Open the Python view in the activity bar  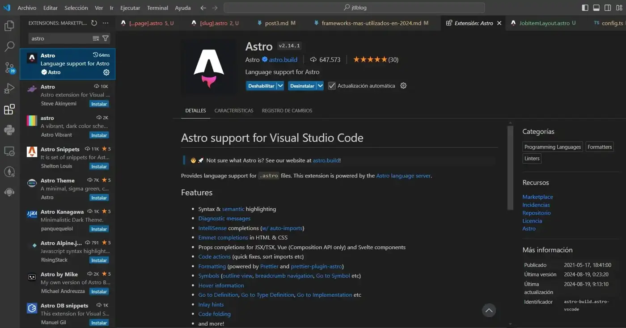[9, 130]
